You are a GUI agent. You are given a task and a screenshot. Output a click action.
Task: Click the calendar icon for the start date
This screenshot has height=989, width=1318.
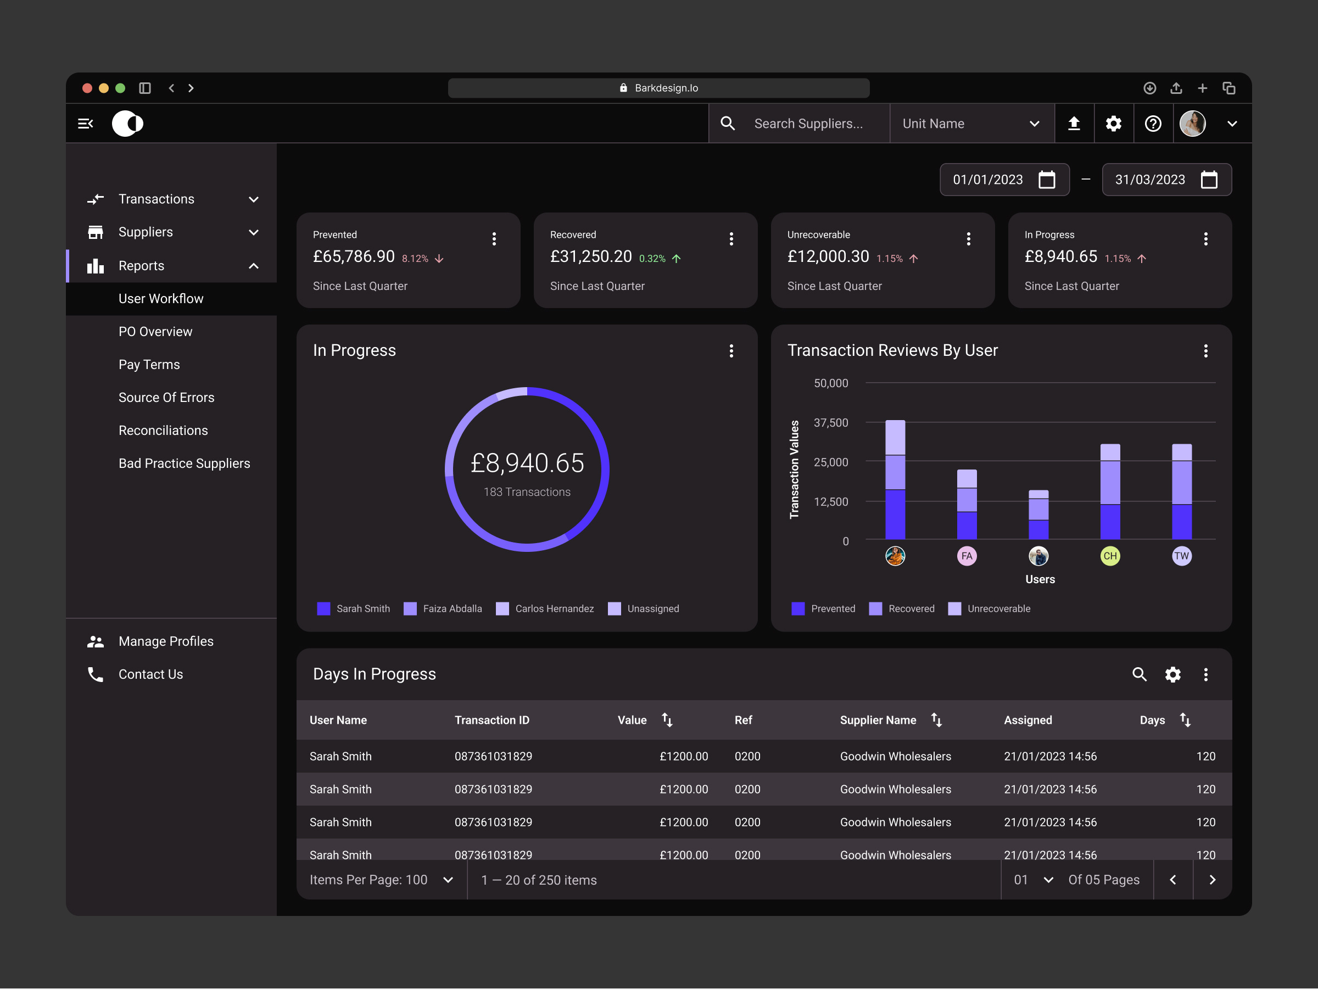tap(1048, 180)
